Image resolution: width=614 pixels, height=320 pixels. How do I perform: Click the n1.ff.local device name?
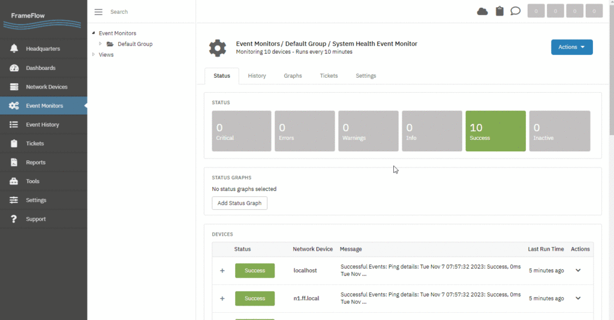tap(306, 298)
